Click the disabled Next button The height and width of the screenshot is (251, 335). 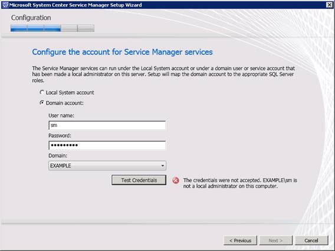275,240
